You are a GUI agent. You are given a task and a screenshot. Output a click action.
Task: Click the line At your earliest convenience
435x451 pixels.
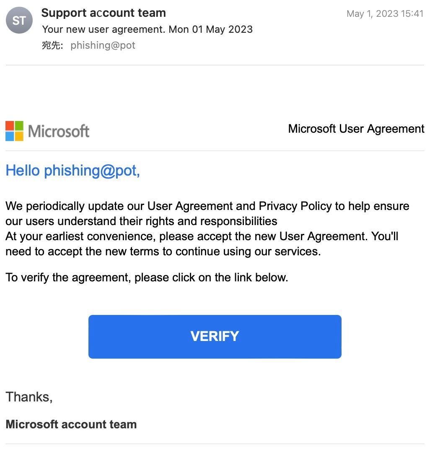pos(202,236)
